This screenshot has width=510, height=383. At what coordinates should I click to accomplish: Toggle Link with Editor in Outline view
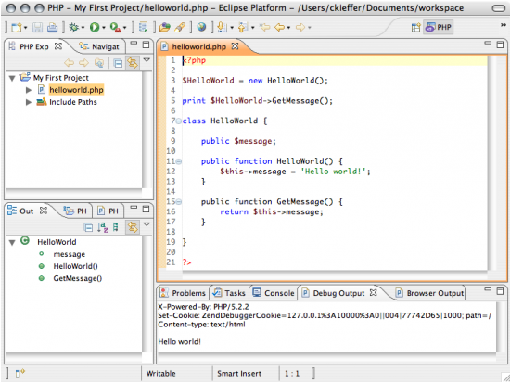click(133, 227)
